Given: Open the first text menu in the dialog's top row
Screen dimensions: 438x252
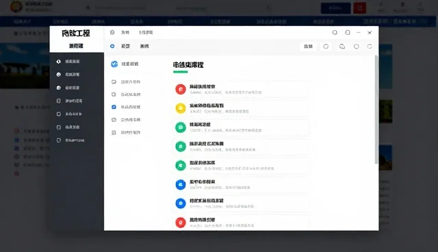Looking at the screenshot, I should 125,32.
